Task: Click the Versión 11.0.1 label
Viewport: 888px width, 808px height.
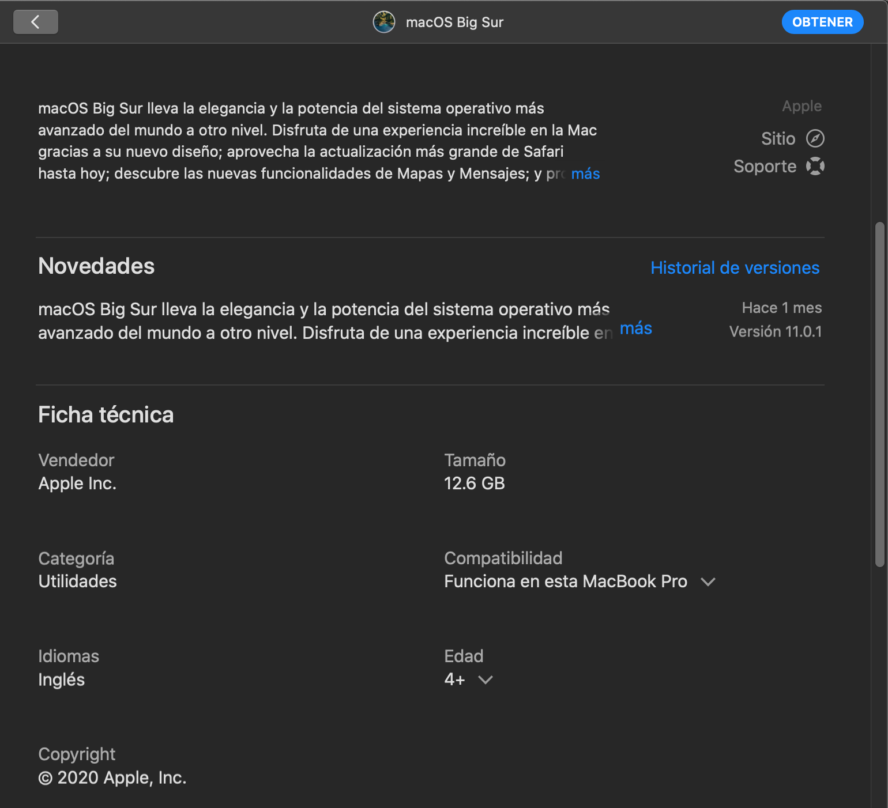Action: point(775,331)
